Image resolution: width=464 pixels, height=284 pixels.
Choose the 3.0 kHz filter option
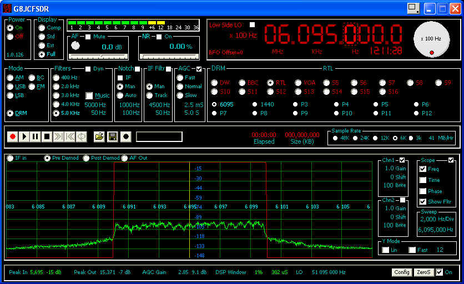[x=56, y=95]
